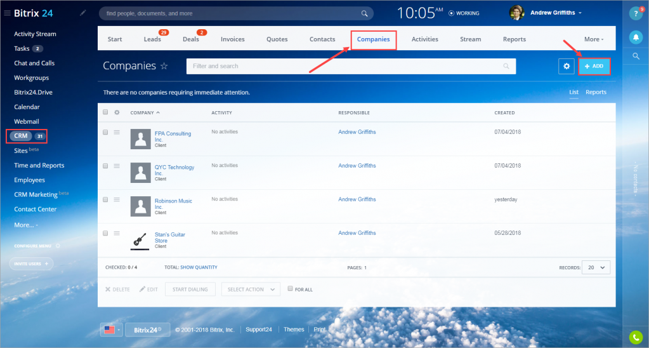Expand the More dropdown in CRM menu
649x348 pixels.
pos(594,39)
